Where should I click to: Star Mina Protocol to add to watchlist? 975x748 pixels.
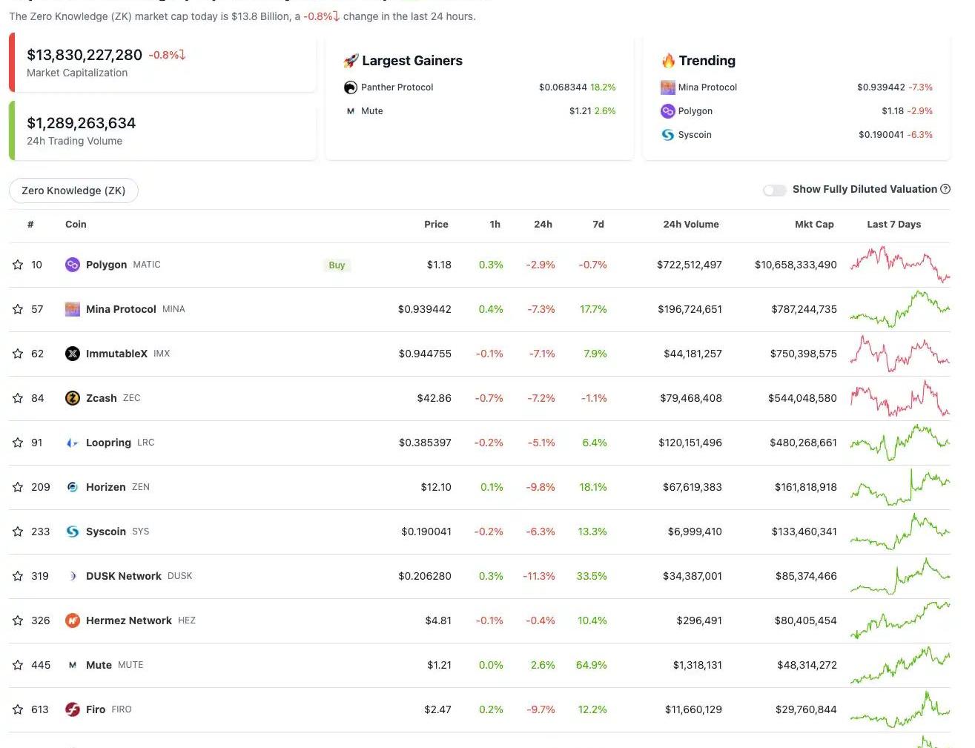click(18, 309)
